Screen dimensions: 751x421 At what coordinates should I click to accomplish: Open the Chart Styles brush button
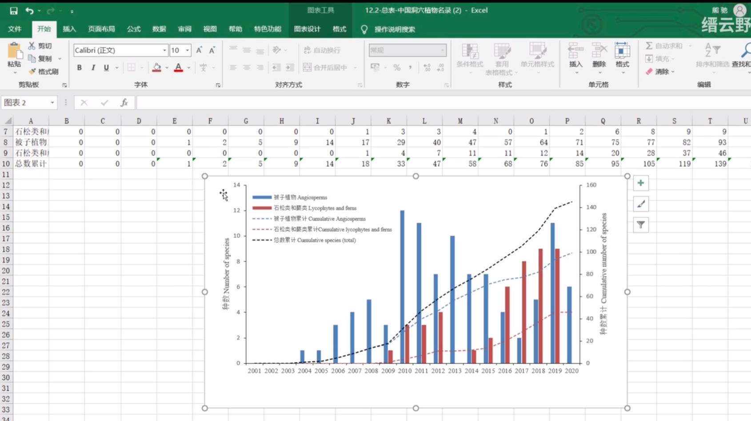pyautogui.click(x=641, y=204)
